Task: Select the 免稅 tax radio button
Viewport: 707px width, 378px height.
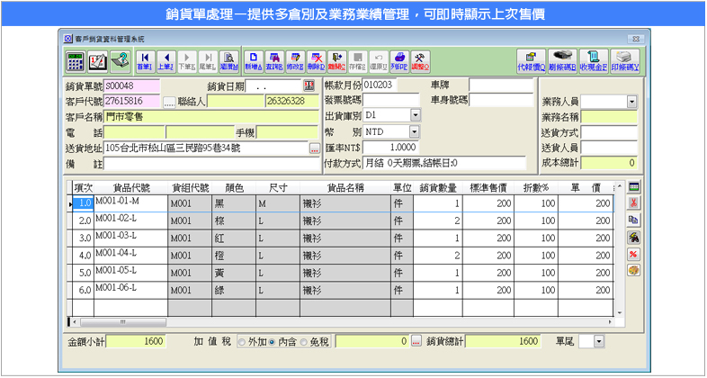Action: pos(305,342)
